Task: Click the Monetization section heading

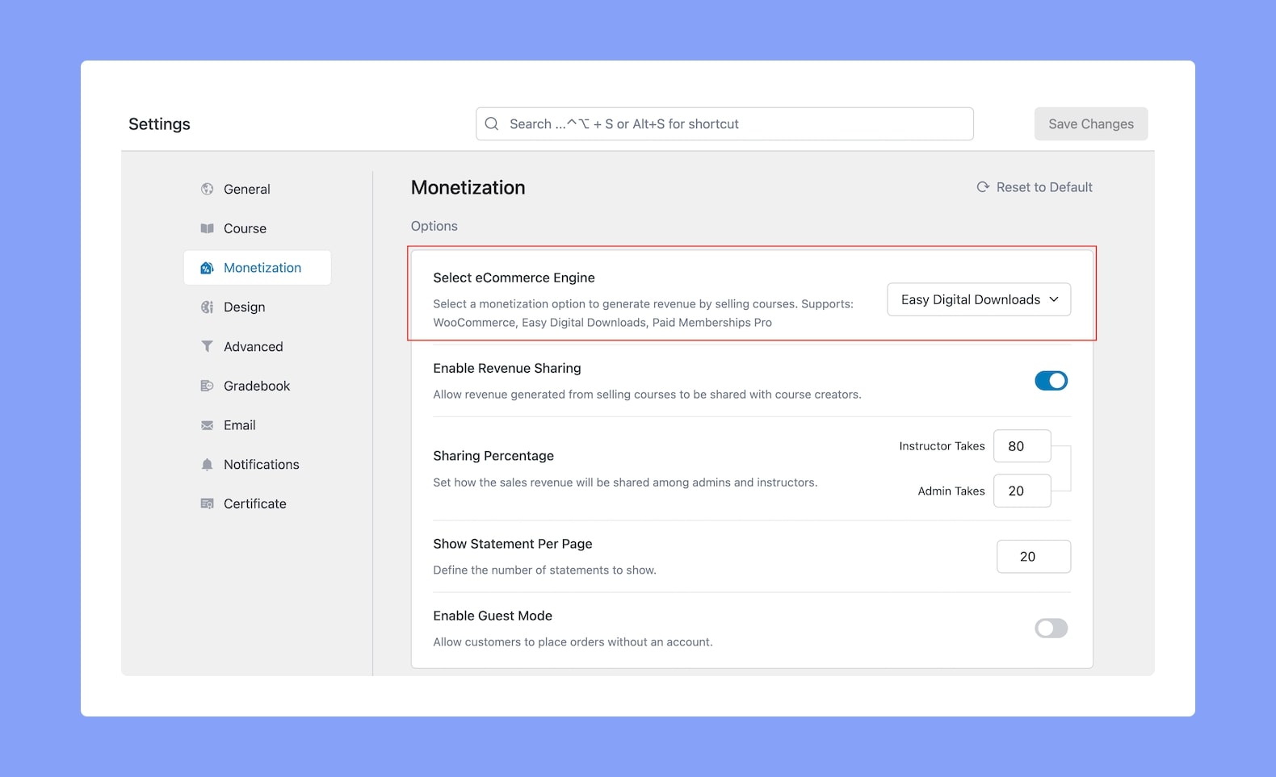Action: (468, 188)
